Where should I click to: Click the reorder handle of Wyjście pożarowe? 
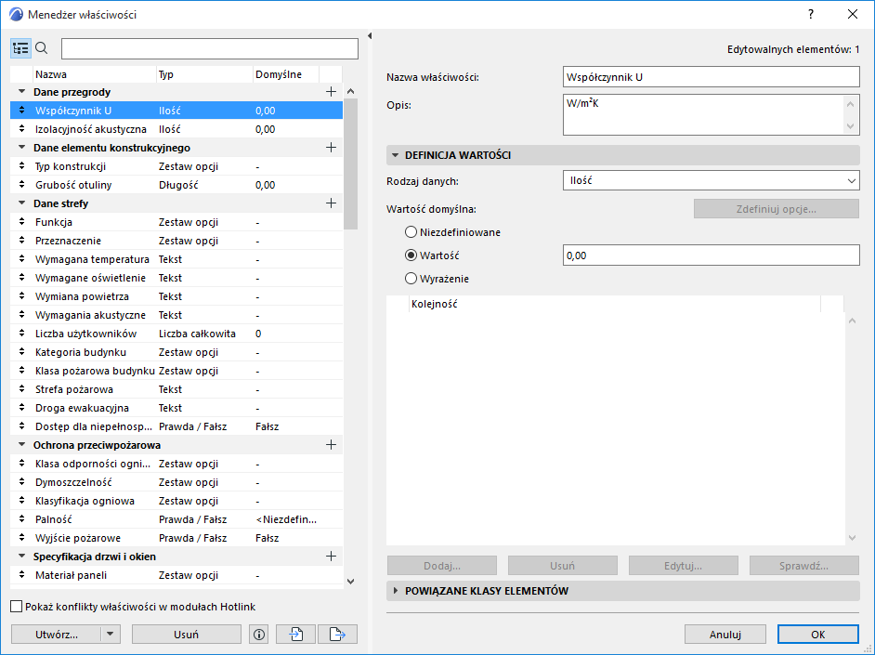point(21,538)
